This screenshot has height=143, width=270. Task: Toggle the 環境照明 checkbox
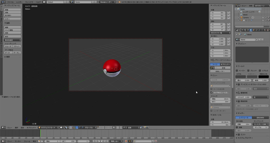pos(239,93)
